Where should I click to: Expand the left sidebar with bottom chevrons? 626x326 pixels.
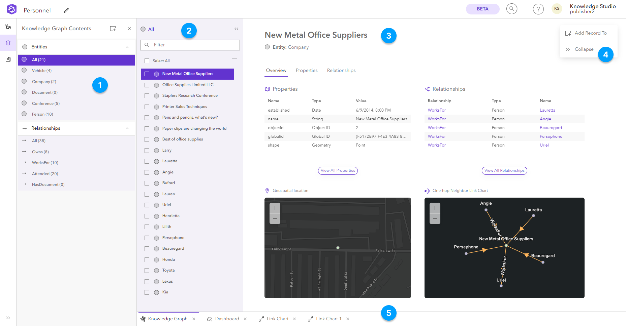click(8, 318)
